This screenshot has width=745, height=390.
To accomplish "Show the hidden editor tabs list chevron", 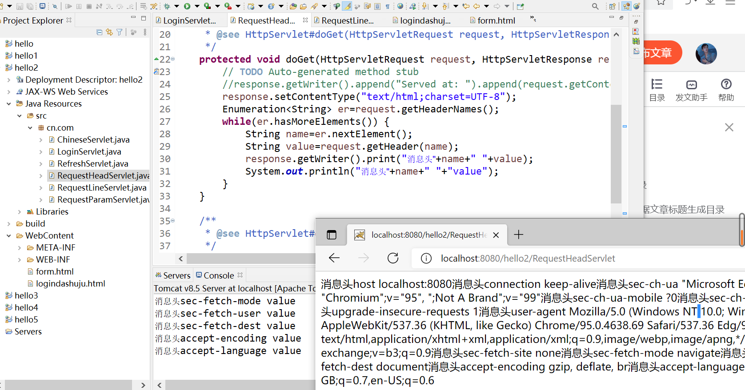I will [x=533, y=19].
